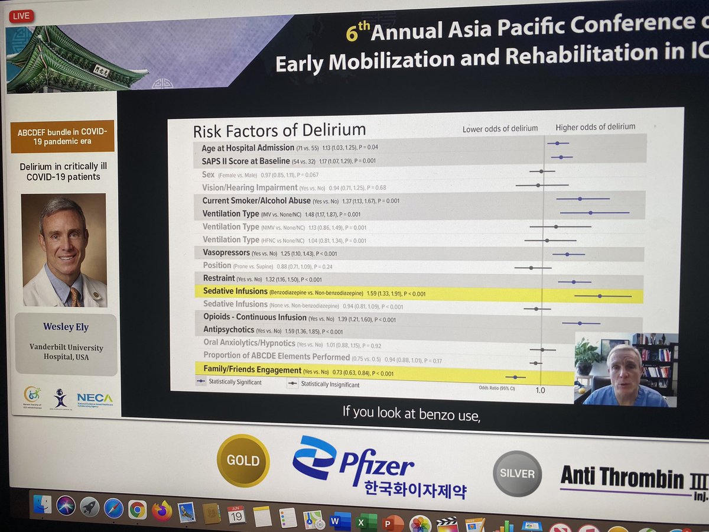This screenshot has width=709, height=532.
Task: Click subtitle 'If you look at benzo use,'
Action: (411, 414)
